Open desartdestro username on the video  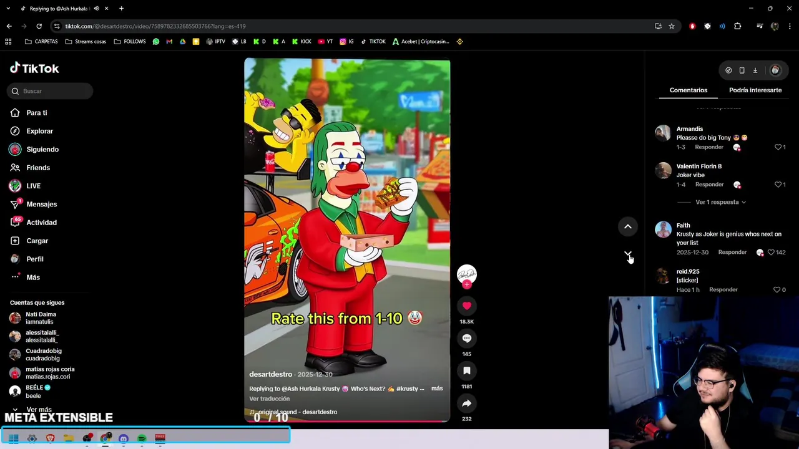tap(271, 374)
